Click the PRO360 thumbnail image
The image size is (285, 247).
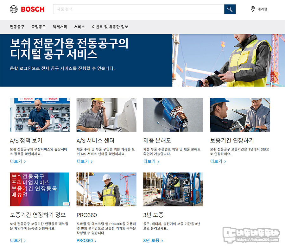click(x=106, y=189)
